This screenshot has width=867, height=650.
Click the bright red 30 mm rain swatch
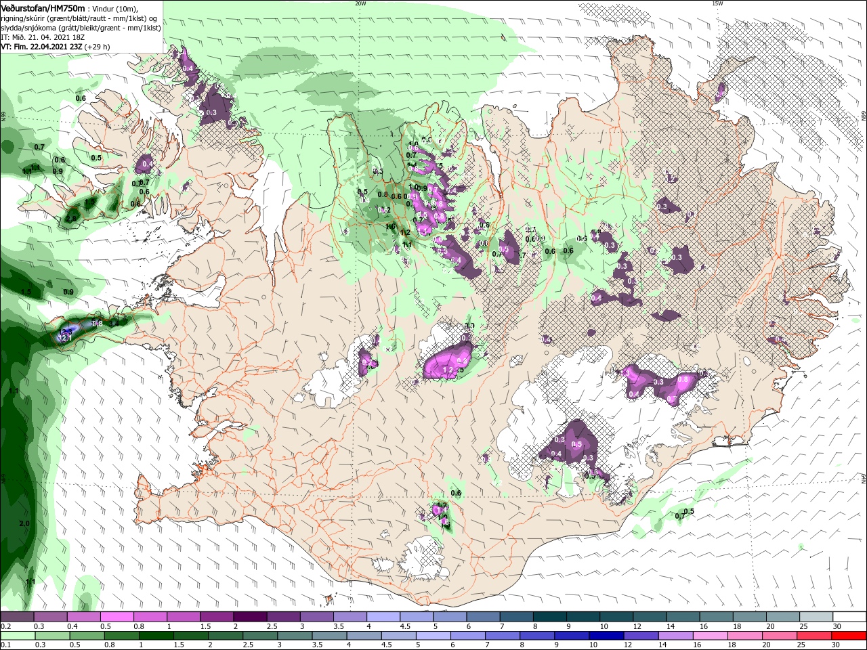click(850, 636)
